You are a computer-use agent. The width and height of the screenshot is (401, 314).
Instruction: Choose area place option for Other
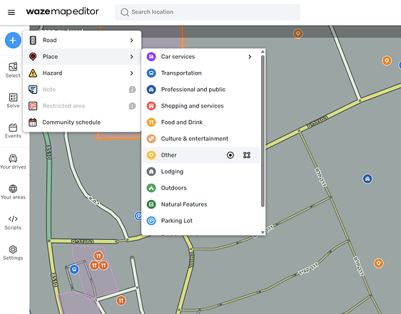click(x=247, y=155)
